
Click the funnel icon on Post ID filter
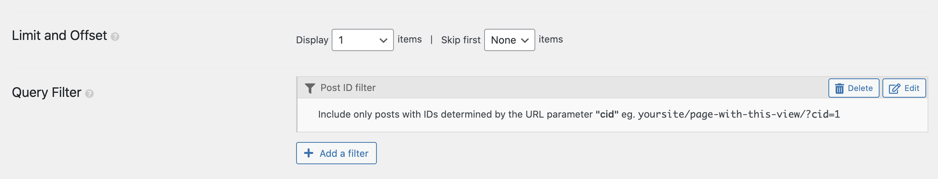point(310,88)
